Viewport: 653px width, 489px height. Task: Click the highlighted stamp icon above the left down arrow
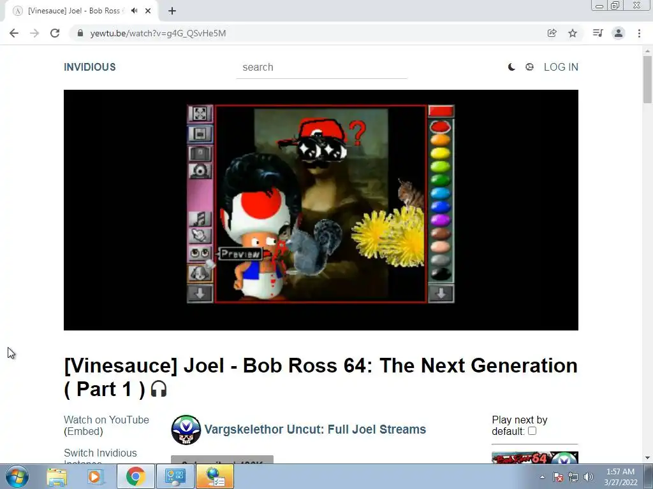200,274
